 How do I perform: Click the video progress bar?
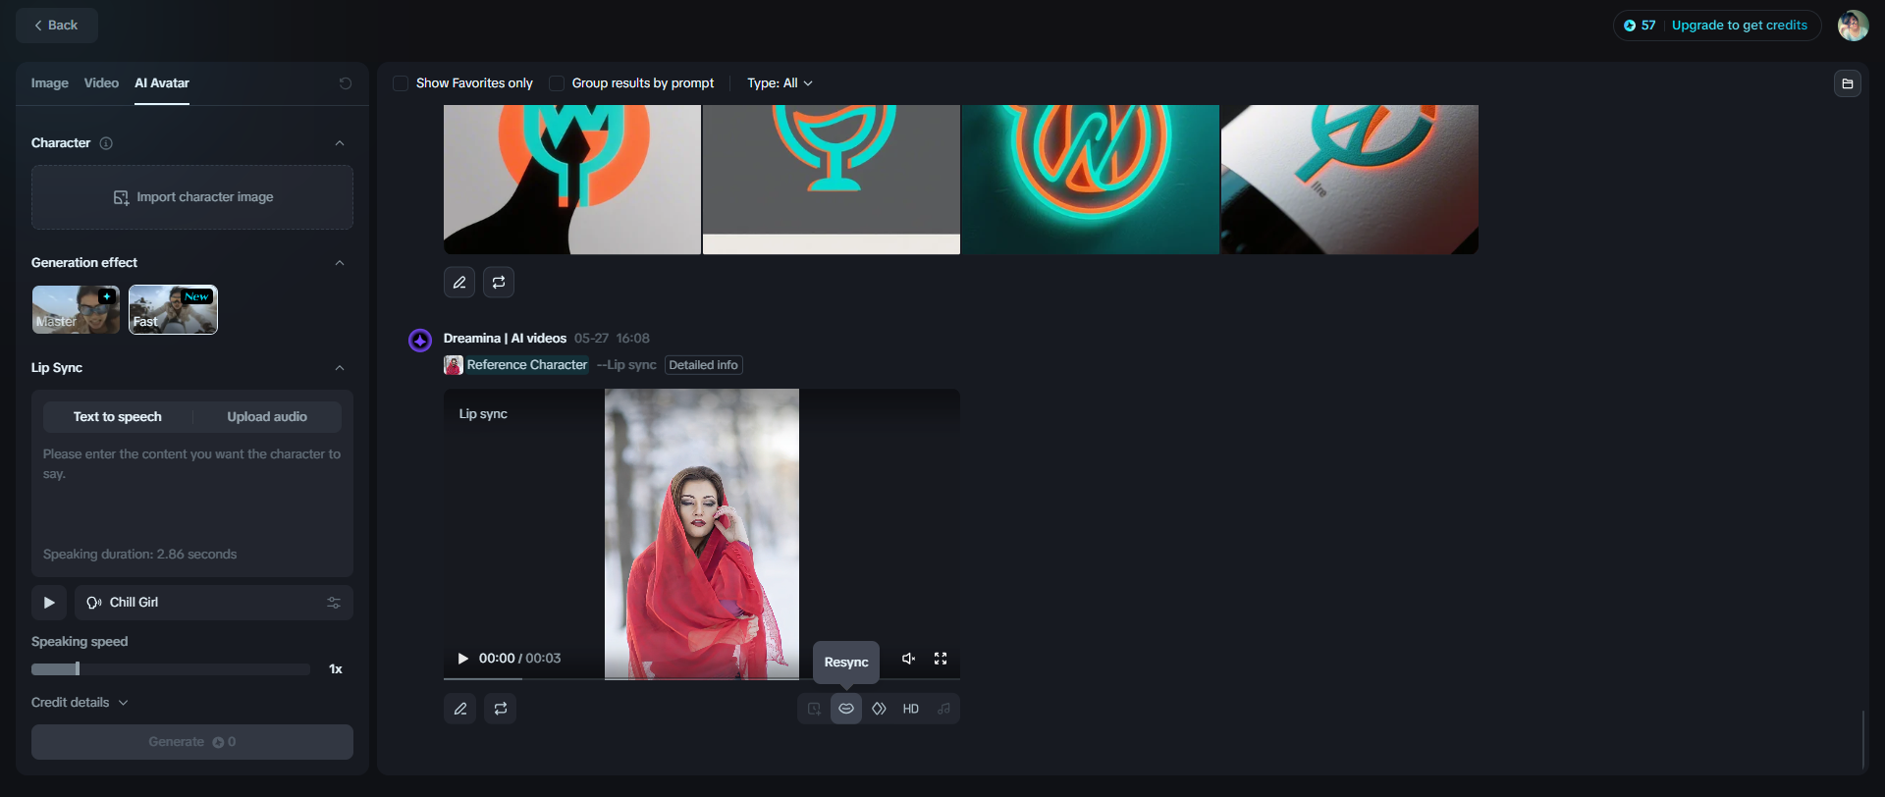tap(702, 678)
